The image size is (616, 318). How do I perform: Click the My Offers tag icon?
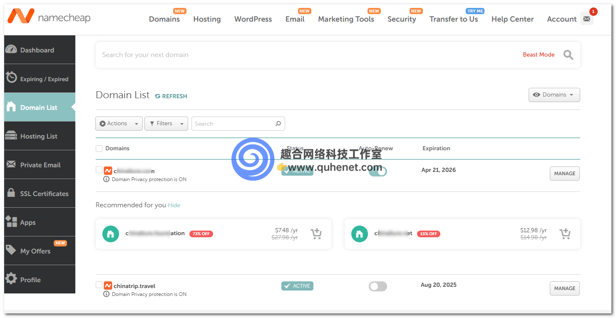tap(11, 250)
